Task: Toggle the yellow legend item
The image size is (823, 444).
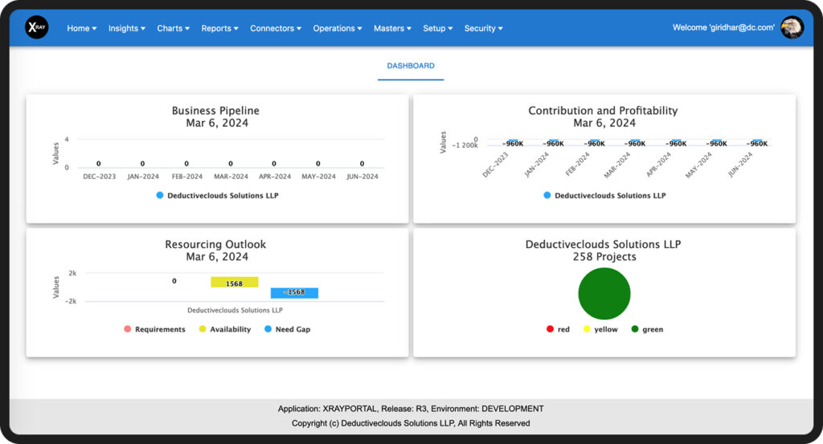Action: pyautogui.click(x=600, y=329)
